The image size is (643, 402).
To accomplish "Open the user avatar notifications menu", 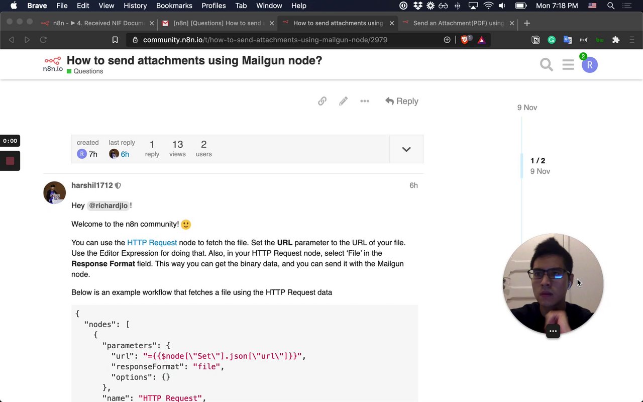I will pos(589,65).
